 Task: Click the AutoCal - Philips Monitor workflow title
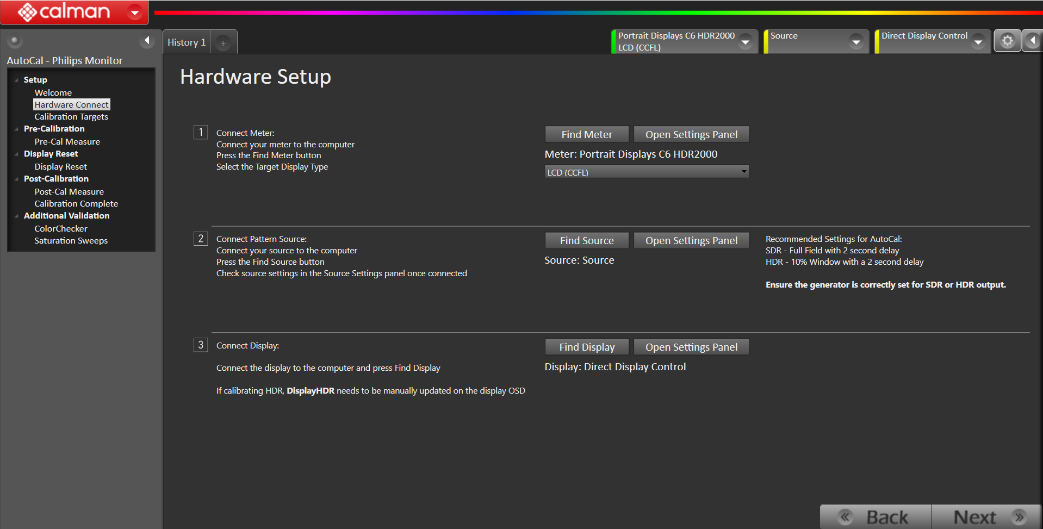(x=65, y=61)
